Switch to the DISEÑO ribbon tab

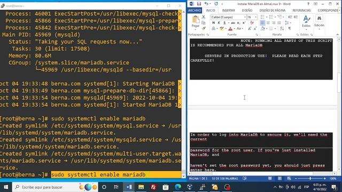[247, 10]
